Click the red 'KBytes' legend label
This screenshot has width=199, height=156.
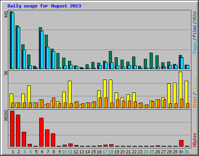(x=195, y=140)
